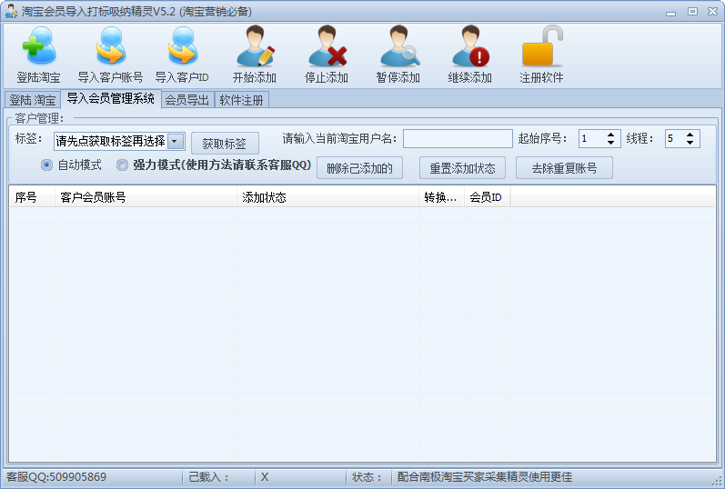Image resolution: width=725 pixels, height=489 pixels.
Task: Open the 软件注册 tab
Action: point(241,100)
